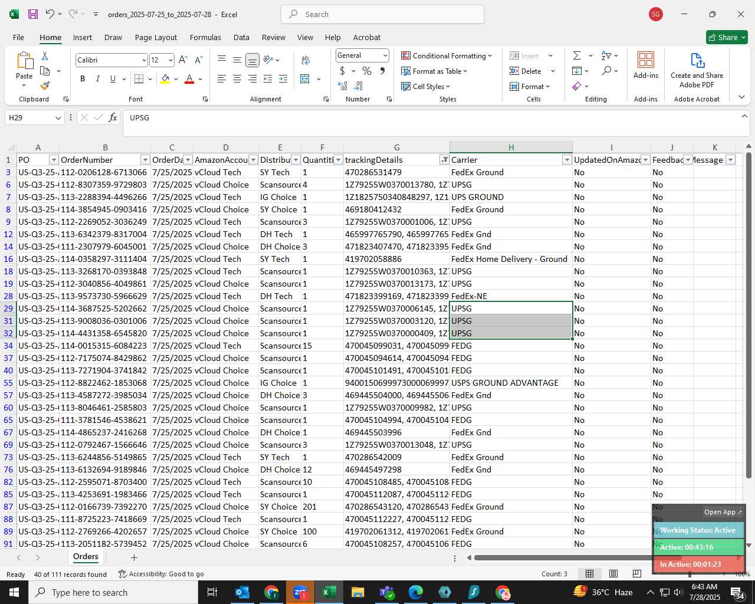Open the General number format dropdown
Image resolution: width=755 pixels, height=604 pixels.
pos(385,55)
